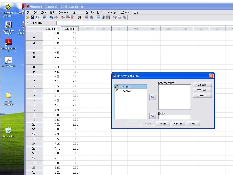The width and height of the screenshot is (233, 175).
Task: Open the Graphs menu
Action: [x=90, y=12]
